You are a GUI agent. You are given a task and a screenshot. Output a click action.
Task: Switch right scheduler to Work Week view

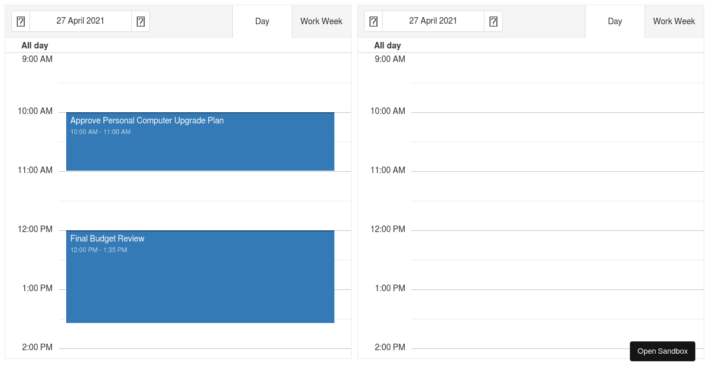[x=674, y=21]
